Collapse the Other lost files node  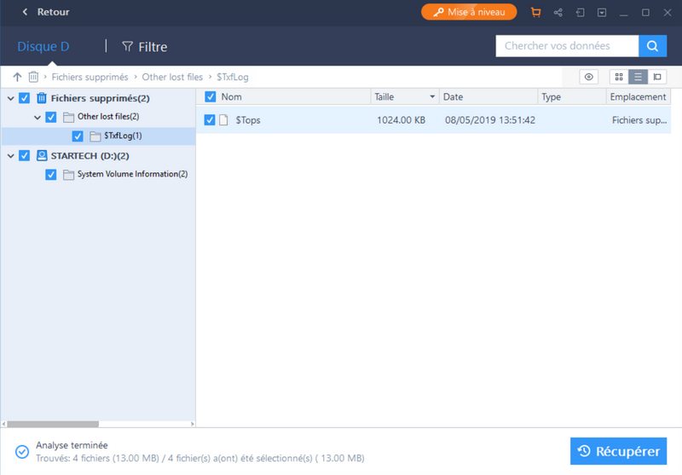point(38,118)
